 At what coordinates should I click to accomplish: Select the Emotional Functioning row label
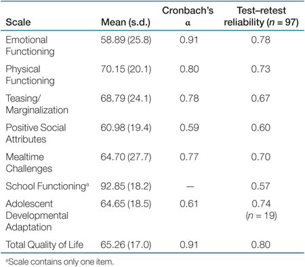(x=30, y=46)
